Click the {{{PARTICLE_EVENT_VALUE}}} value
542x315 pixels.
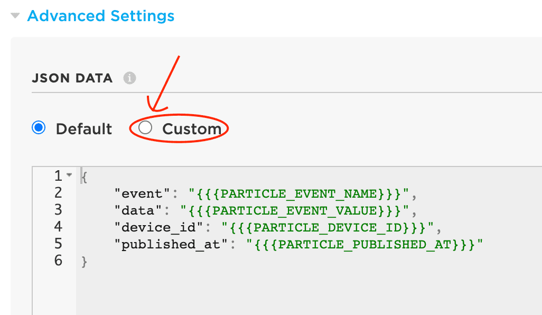pyautogui.click(x=295, y=210)
